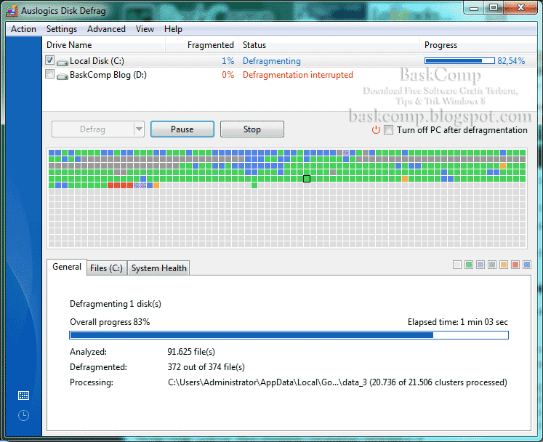Click the Status column header
Image resolution: width=543 pixels, height=442 pixels.
coord(329,45)
